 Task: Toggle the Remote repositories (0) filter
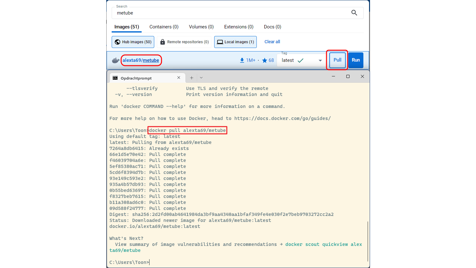(184, 42)
